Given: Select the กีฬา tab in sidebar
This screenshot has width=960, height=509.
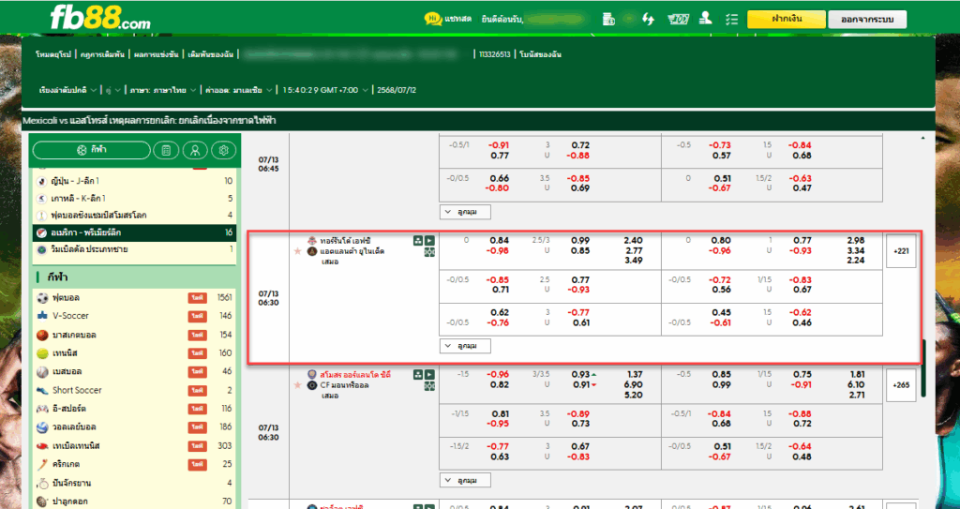Looking at the screenshot, I should pos(91,150).
